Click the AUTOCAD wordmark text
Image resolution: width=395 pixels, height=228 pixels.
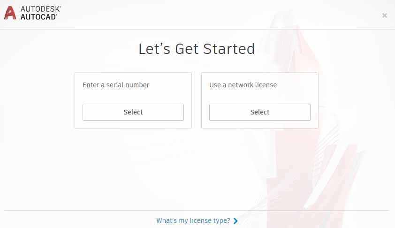[38, 17]
